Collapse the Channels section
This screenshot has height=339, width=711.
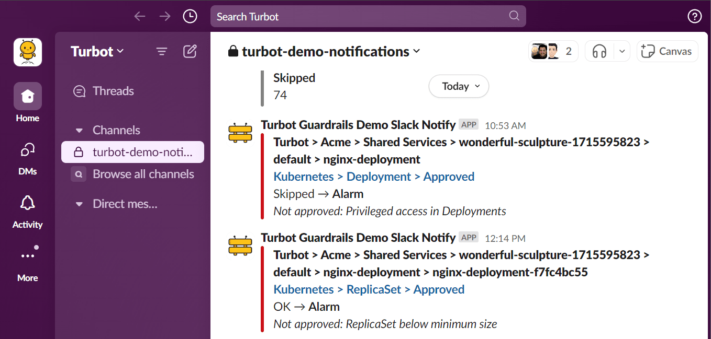click(79, 130)
